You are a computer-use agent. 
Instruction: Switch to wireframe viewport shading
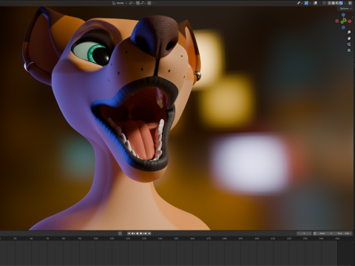click(x=330, y=3)
